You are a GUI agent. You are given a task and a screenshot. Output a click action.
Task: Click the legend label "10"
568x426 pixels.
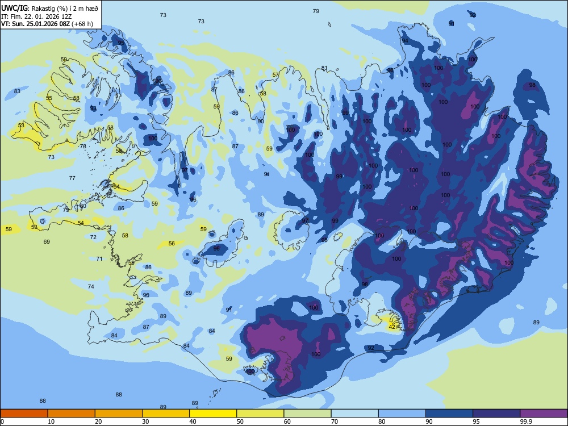coord(51,421)
